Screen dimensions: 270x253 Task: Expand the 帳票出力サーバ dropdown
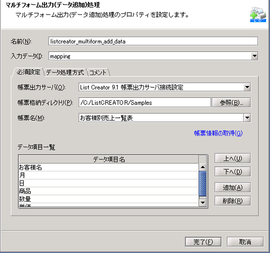247,87
